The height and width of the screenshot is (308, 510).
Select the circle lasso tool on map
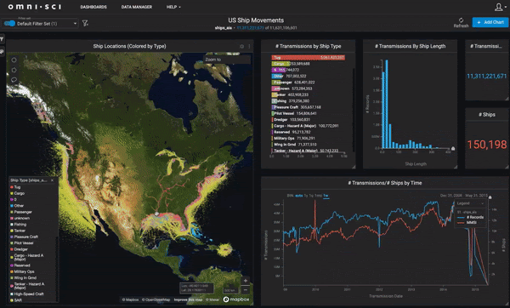[14, 60]
